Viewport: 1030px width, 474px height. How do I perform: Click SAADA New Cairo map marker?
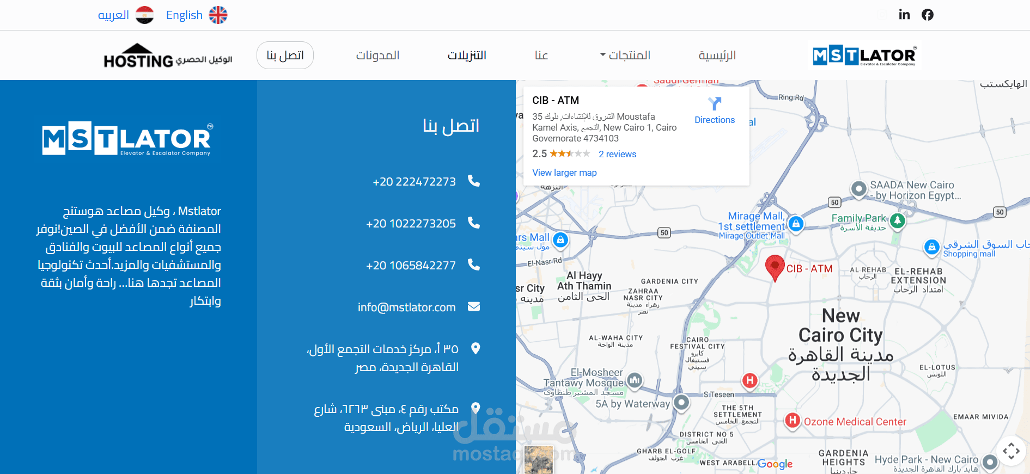pos(858,189)
